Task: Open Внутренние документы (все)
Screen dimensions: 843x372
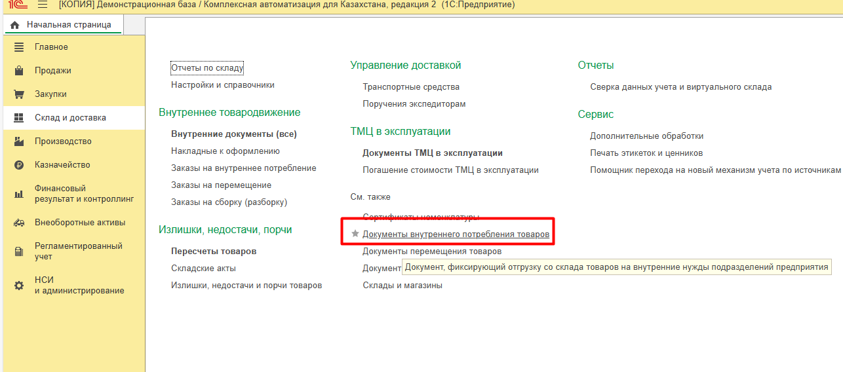Action: (x=233, y=134)
